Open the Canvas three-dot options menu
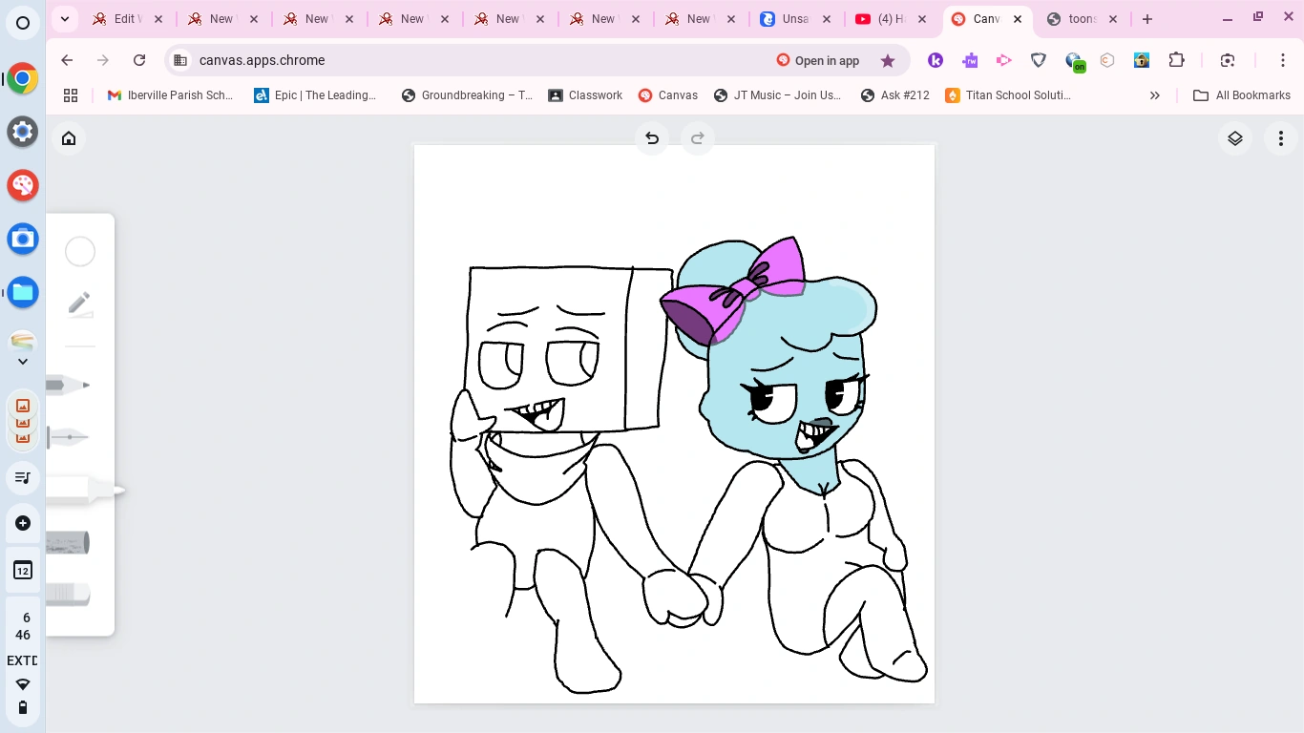Viewport: 1304px width, 733px height. pyautogui.click(x=1281, y=138)
